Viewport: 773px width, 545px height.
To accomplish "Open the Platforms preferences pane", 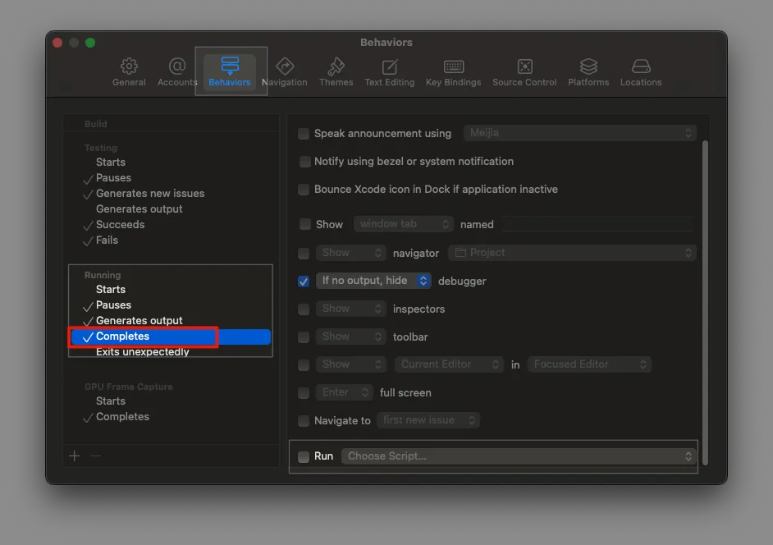I will click(x=588, y=72).
